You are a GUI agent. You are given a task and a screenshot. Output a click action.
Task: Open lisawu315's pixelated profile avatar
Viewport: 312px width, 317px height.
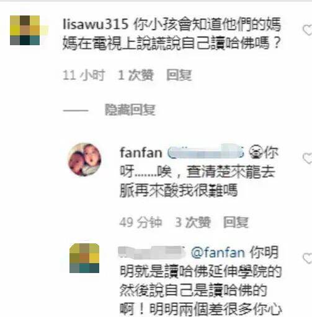pos(25,30)
